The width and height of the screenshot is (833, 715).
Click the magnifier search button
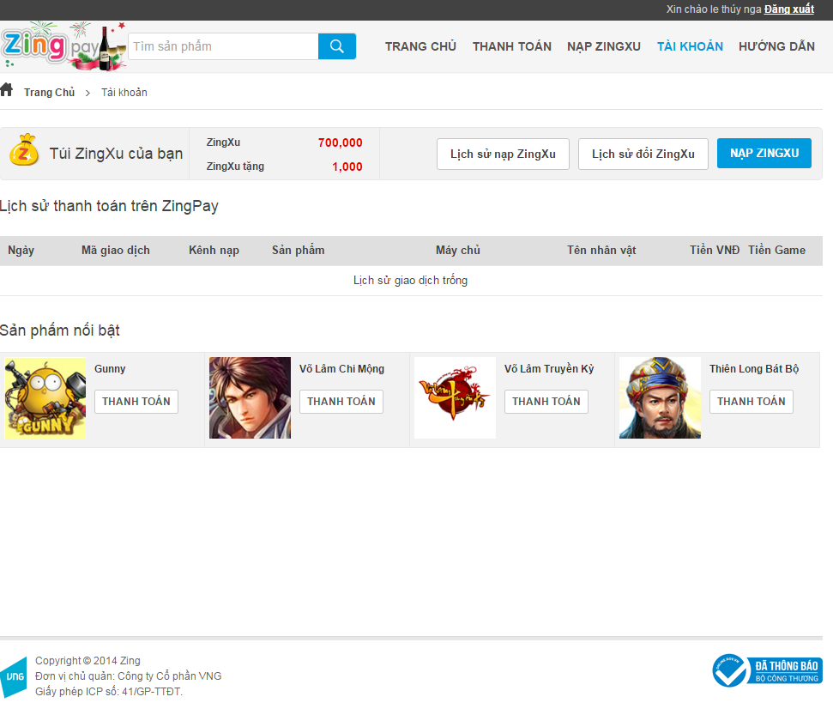click(337, 46)
